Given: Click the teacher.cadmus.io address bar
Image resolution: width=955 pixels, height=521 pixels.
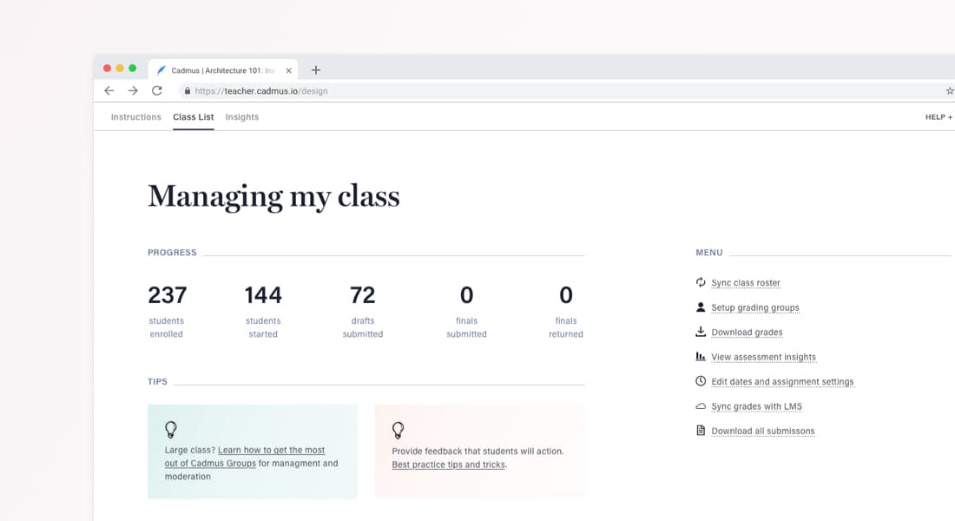Looking at the screenshot, I should click(x=560, y=91).
